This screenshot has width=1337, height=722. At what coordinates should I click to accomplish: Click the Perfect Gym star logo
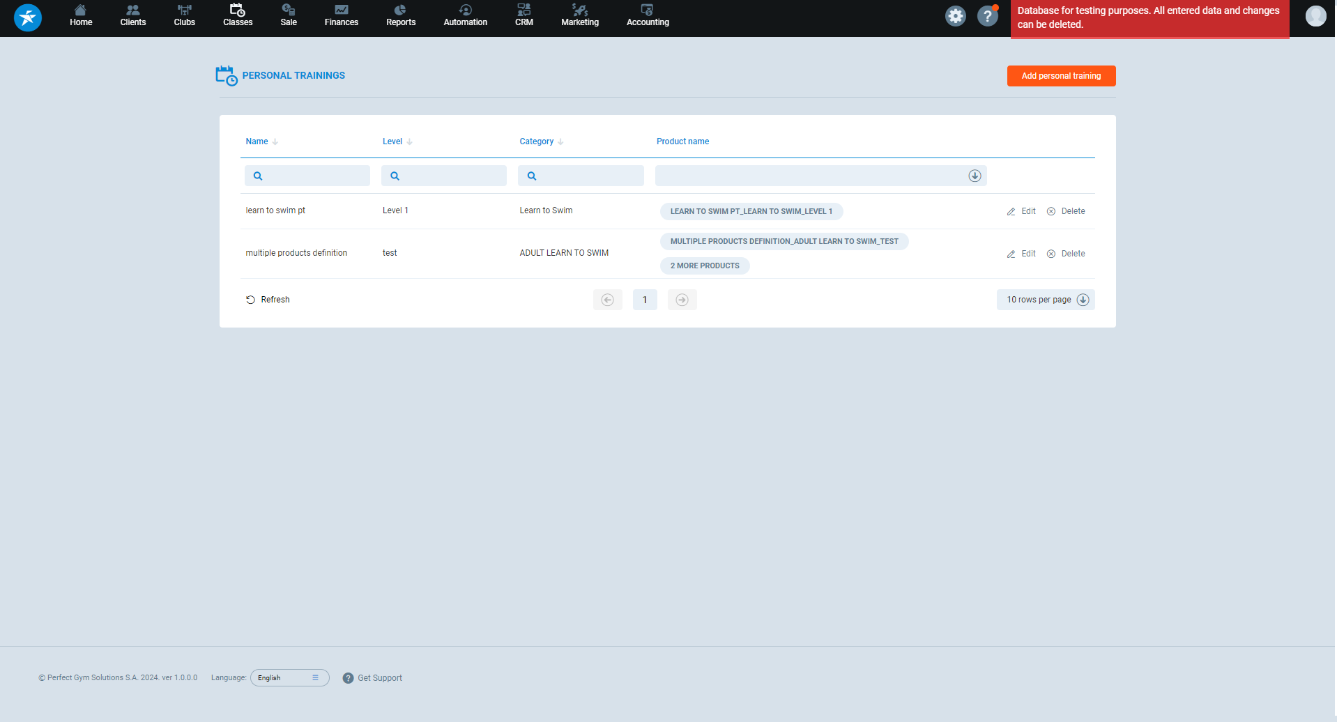tap(28, 17)
